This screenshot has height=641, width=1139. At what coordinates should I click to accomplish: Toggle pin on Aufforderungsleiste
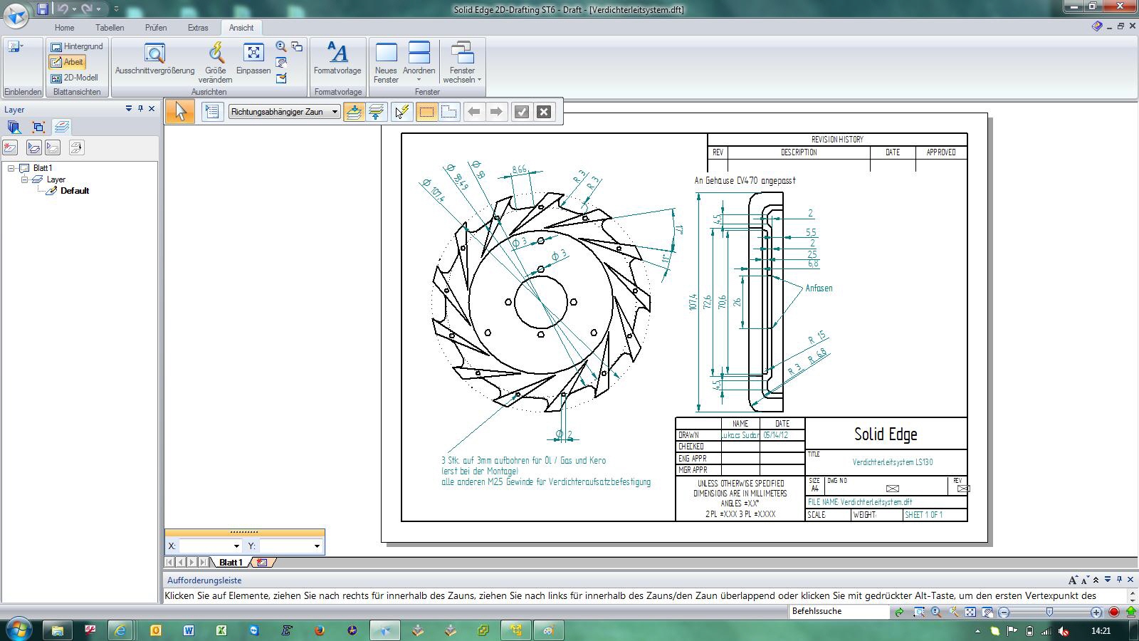(x=1119, y=580)
